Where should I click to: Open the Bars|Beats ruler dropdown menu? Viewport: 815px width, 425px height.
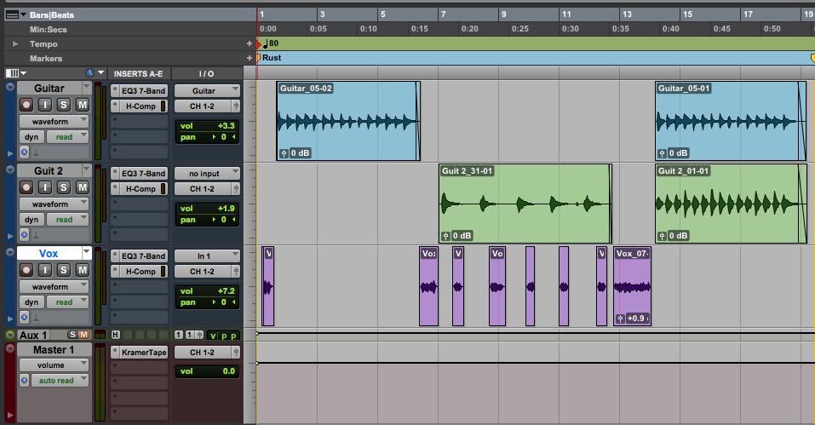pyautogui.click(x=15, y=15)
